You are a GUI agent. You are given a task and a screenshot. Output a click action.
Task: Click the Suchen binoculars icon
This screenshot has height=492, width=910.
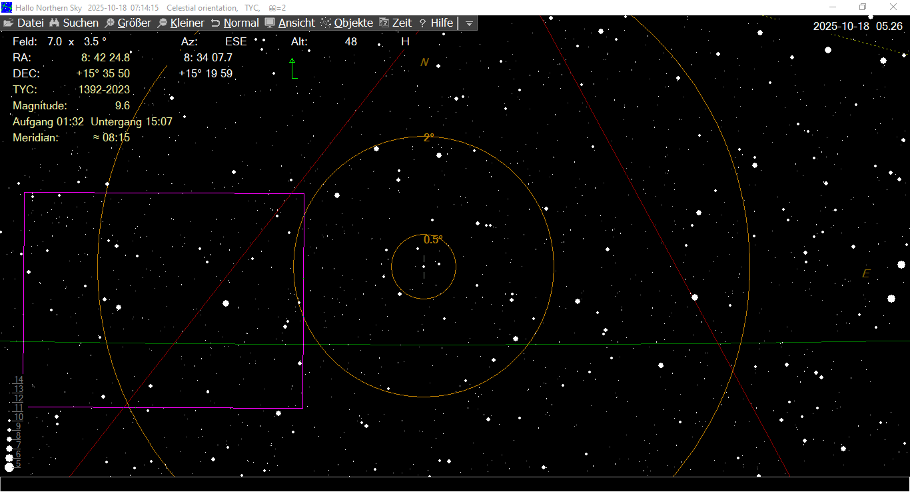pyautogui.click(x=55, y=23)
